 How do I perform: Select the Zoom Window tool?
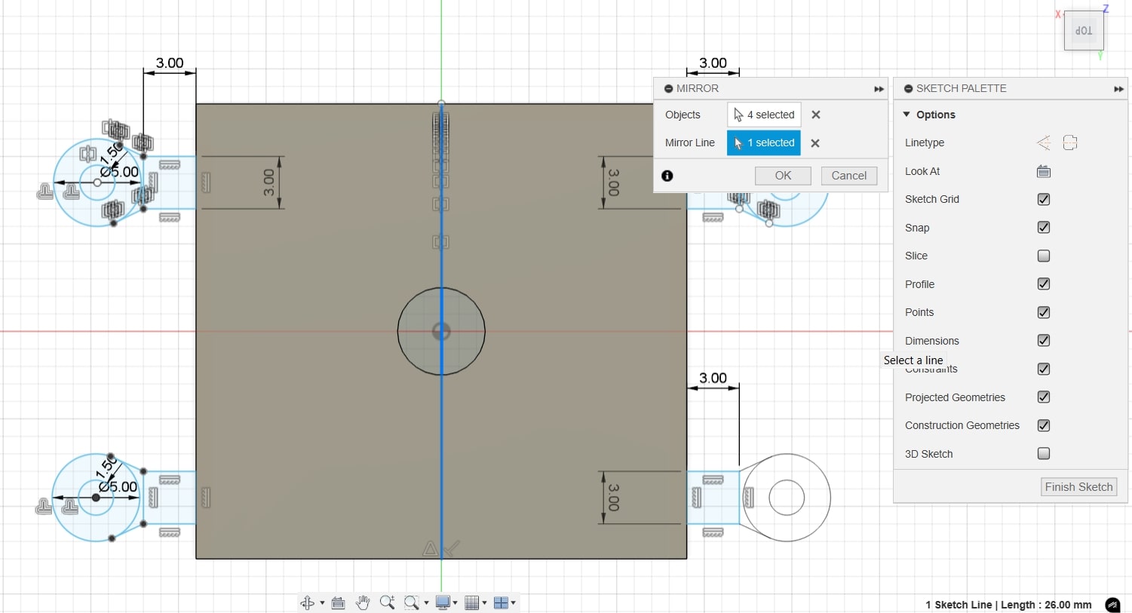(411, 602)
